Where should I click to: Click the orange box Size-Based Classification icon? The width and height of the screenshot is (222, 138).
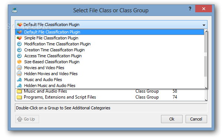(x=19, y=62)
